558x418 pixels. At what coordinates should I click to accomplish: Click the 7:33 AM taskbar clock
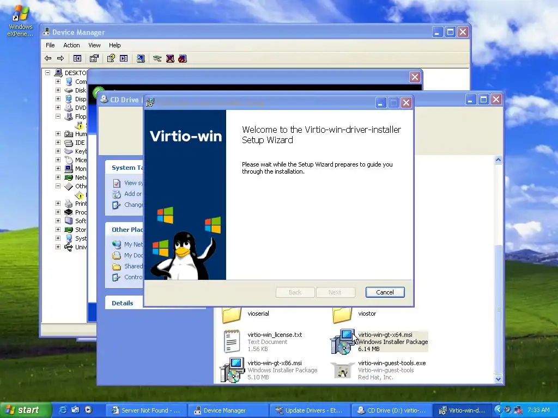tap(538, 410)
